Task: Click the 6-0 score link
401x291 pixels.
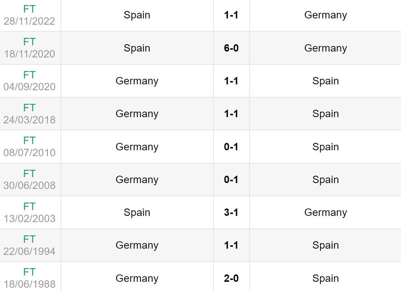Action: tap(231, 48)
